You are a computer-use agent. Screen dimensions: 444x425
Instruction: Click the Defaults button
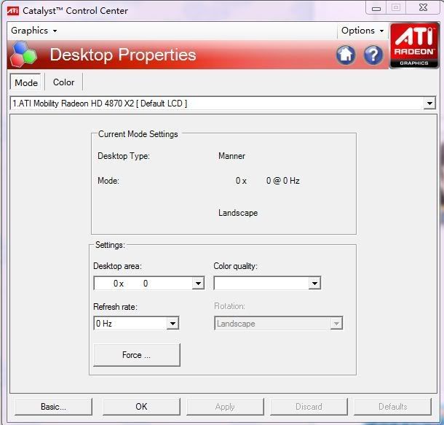pyautogui.click(x=393, y=407)
